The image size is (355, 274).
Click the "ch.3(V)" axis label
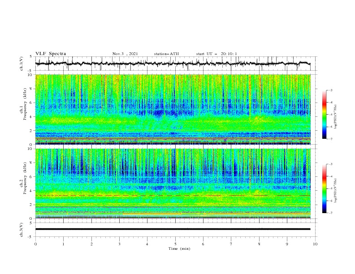(x=22, y=230)
